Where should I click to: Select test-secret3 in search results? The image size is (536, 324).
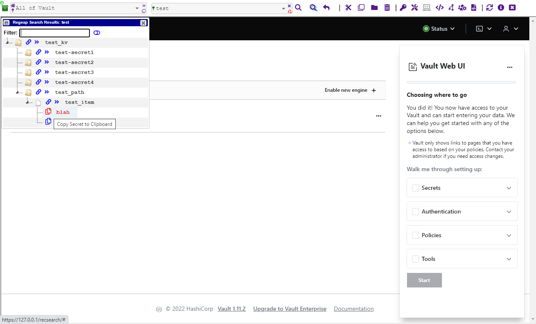pos(74,72)
